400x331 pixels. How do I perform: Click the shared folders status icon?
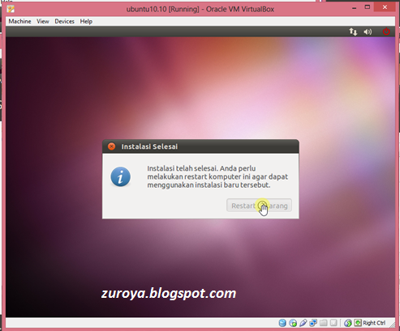pyautogui.click(x=323, y=323)
